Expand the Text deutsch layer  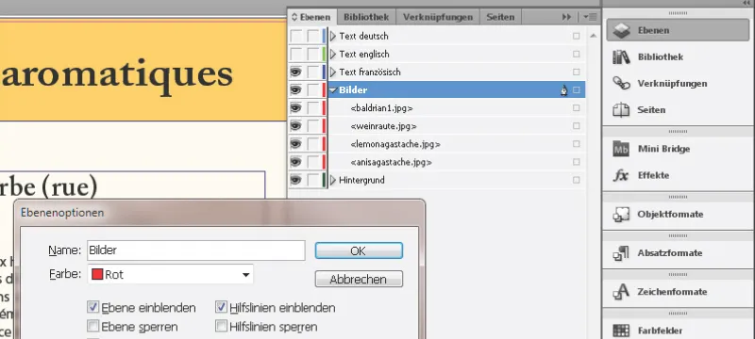(333, 36)
